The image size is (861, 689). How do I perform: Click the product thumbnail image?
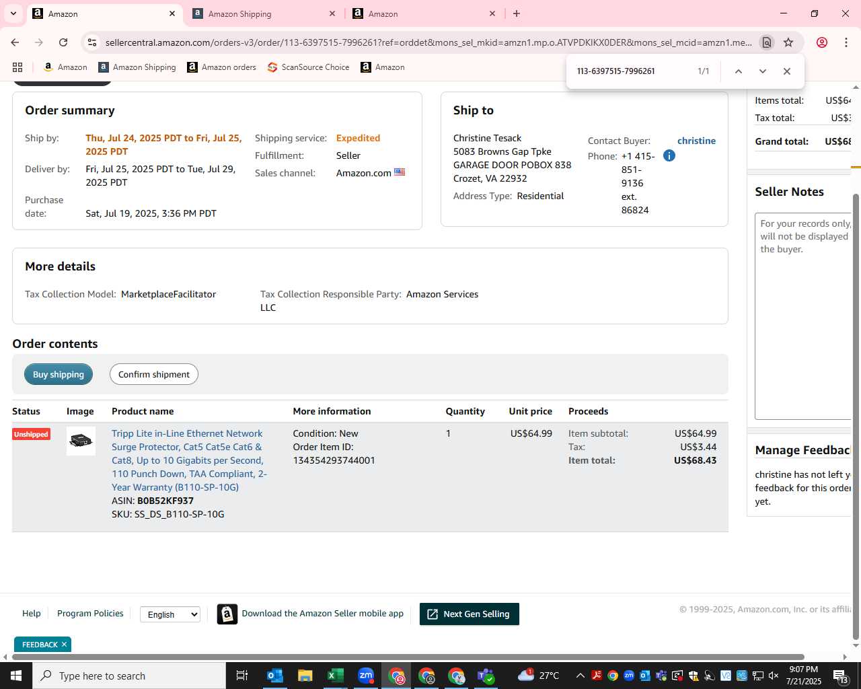pyautogui.click(x=81, y=441)
